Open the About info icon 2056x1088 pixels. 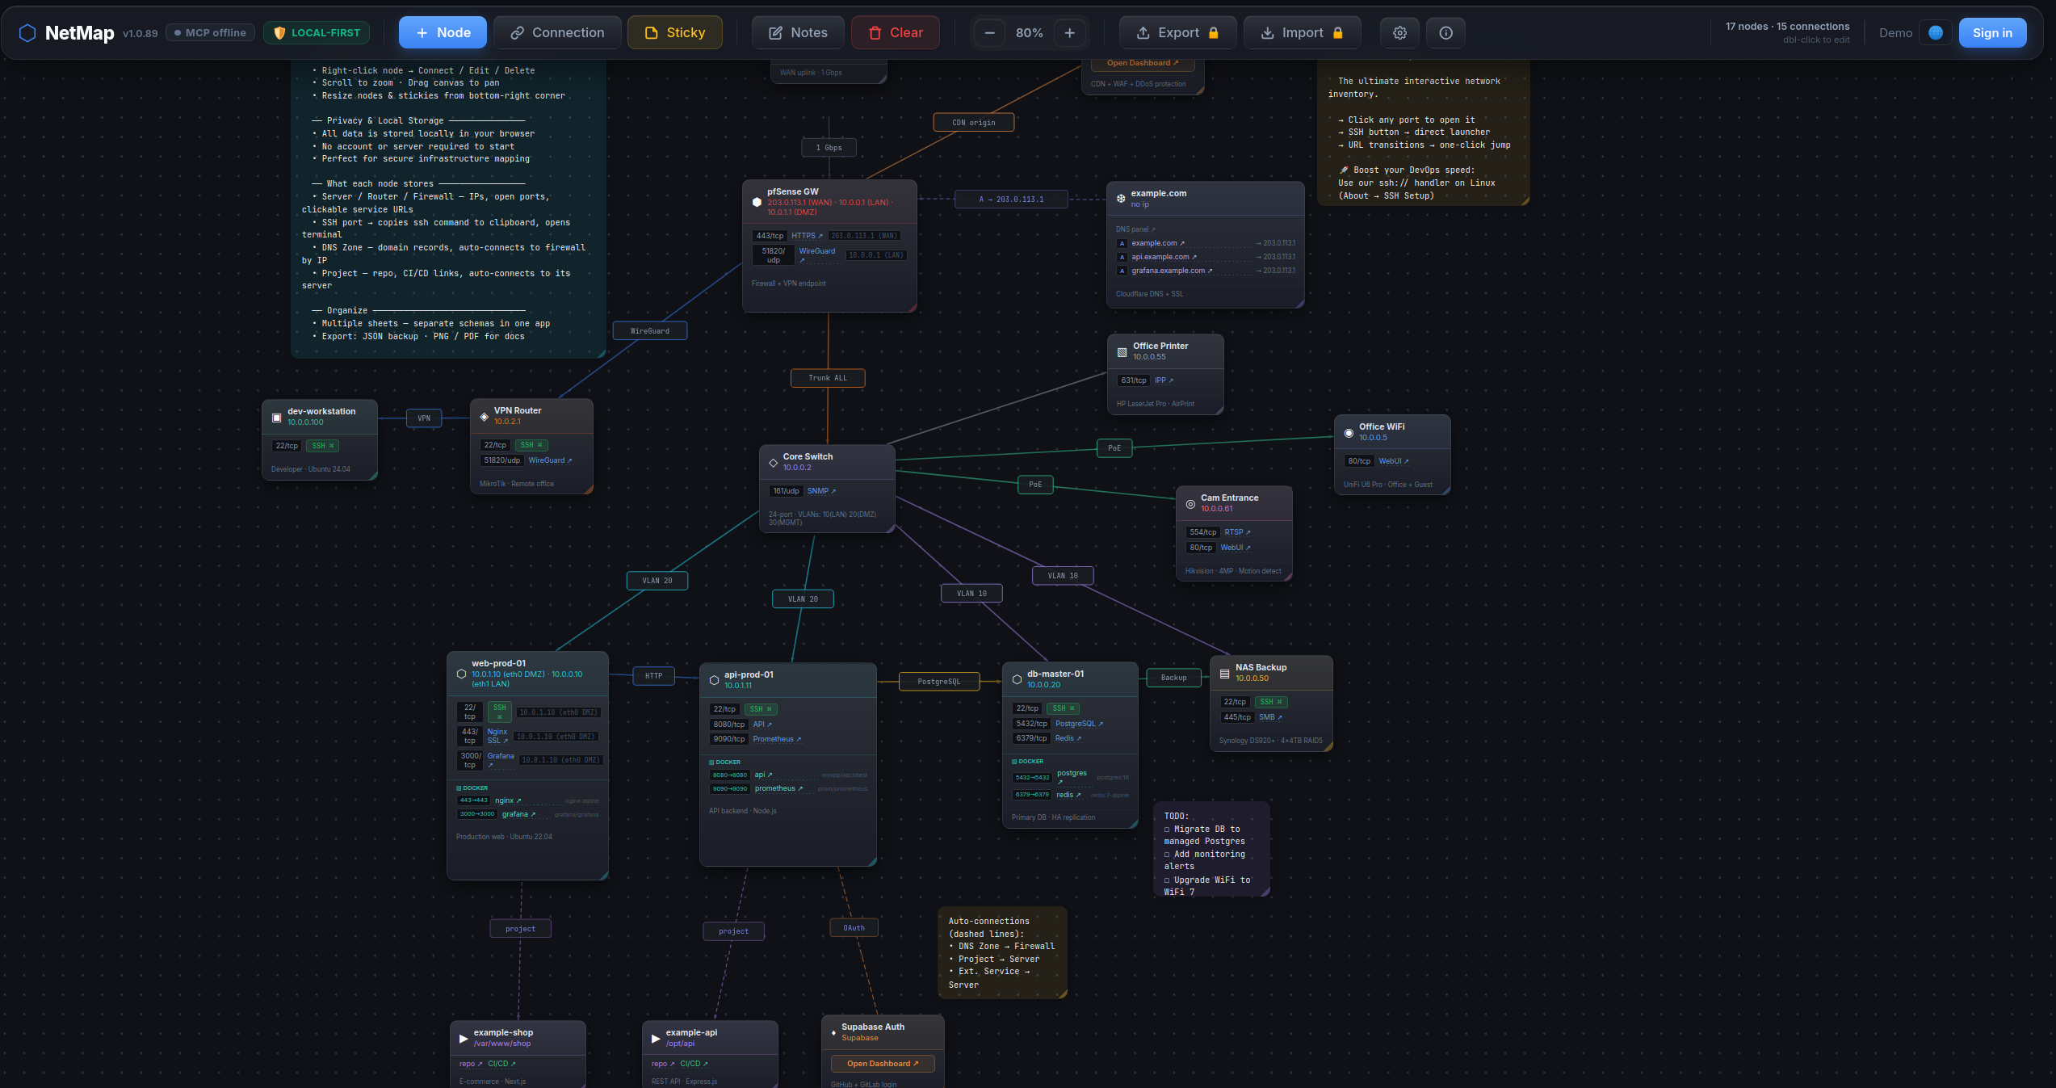(x=1445, y=33)
